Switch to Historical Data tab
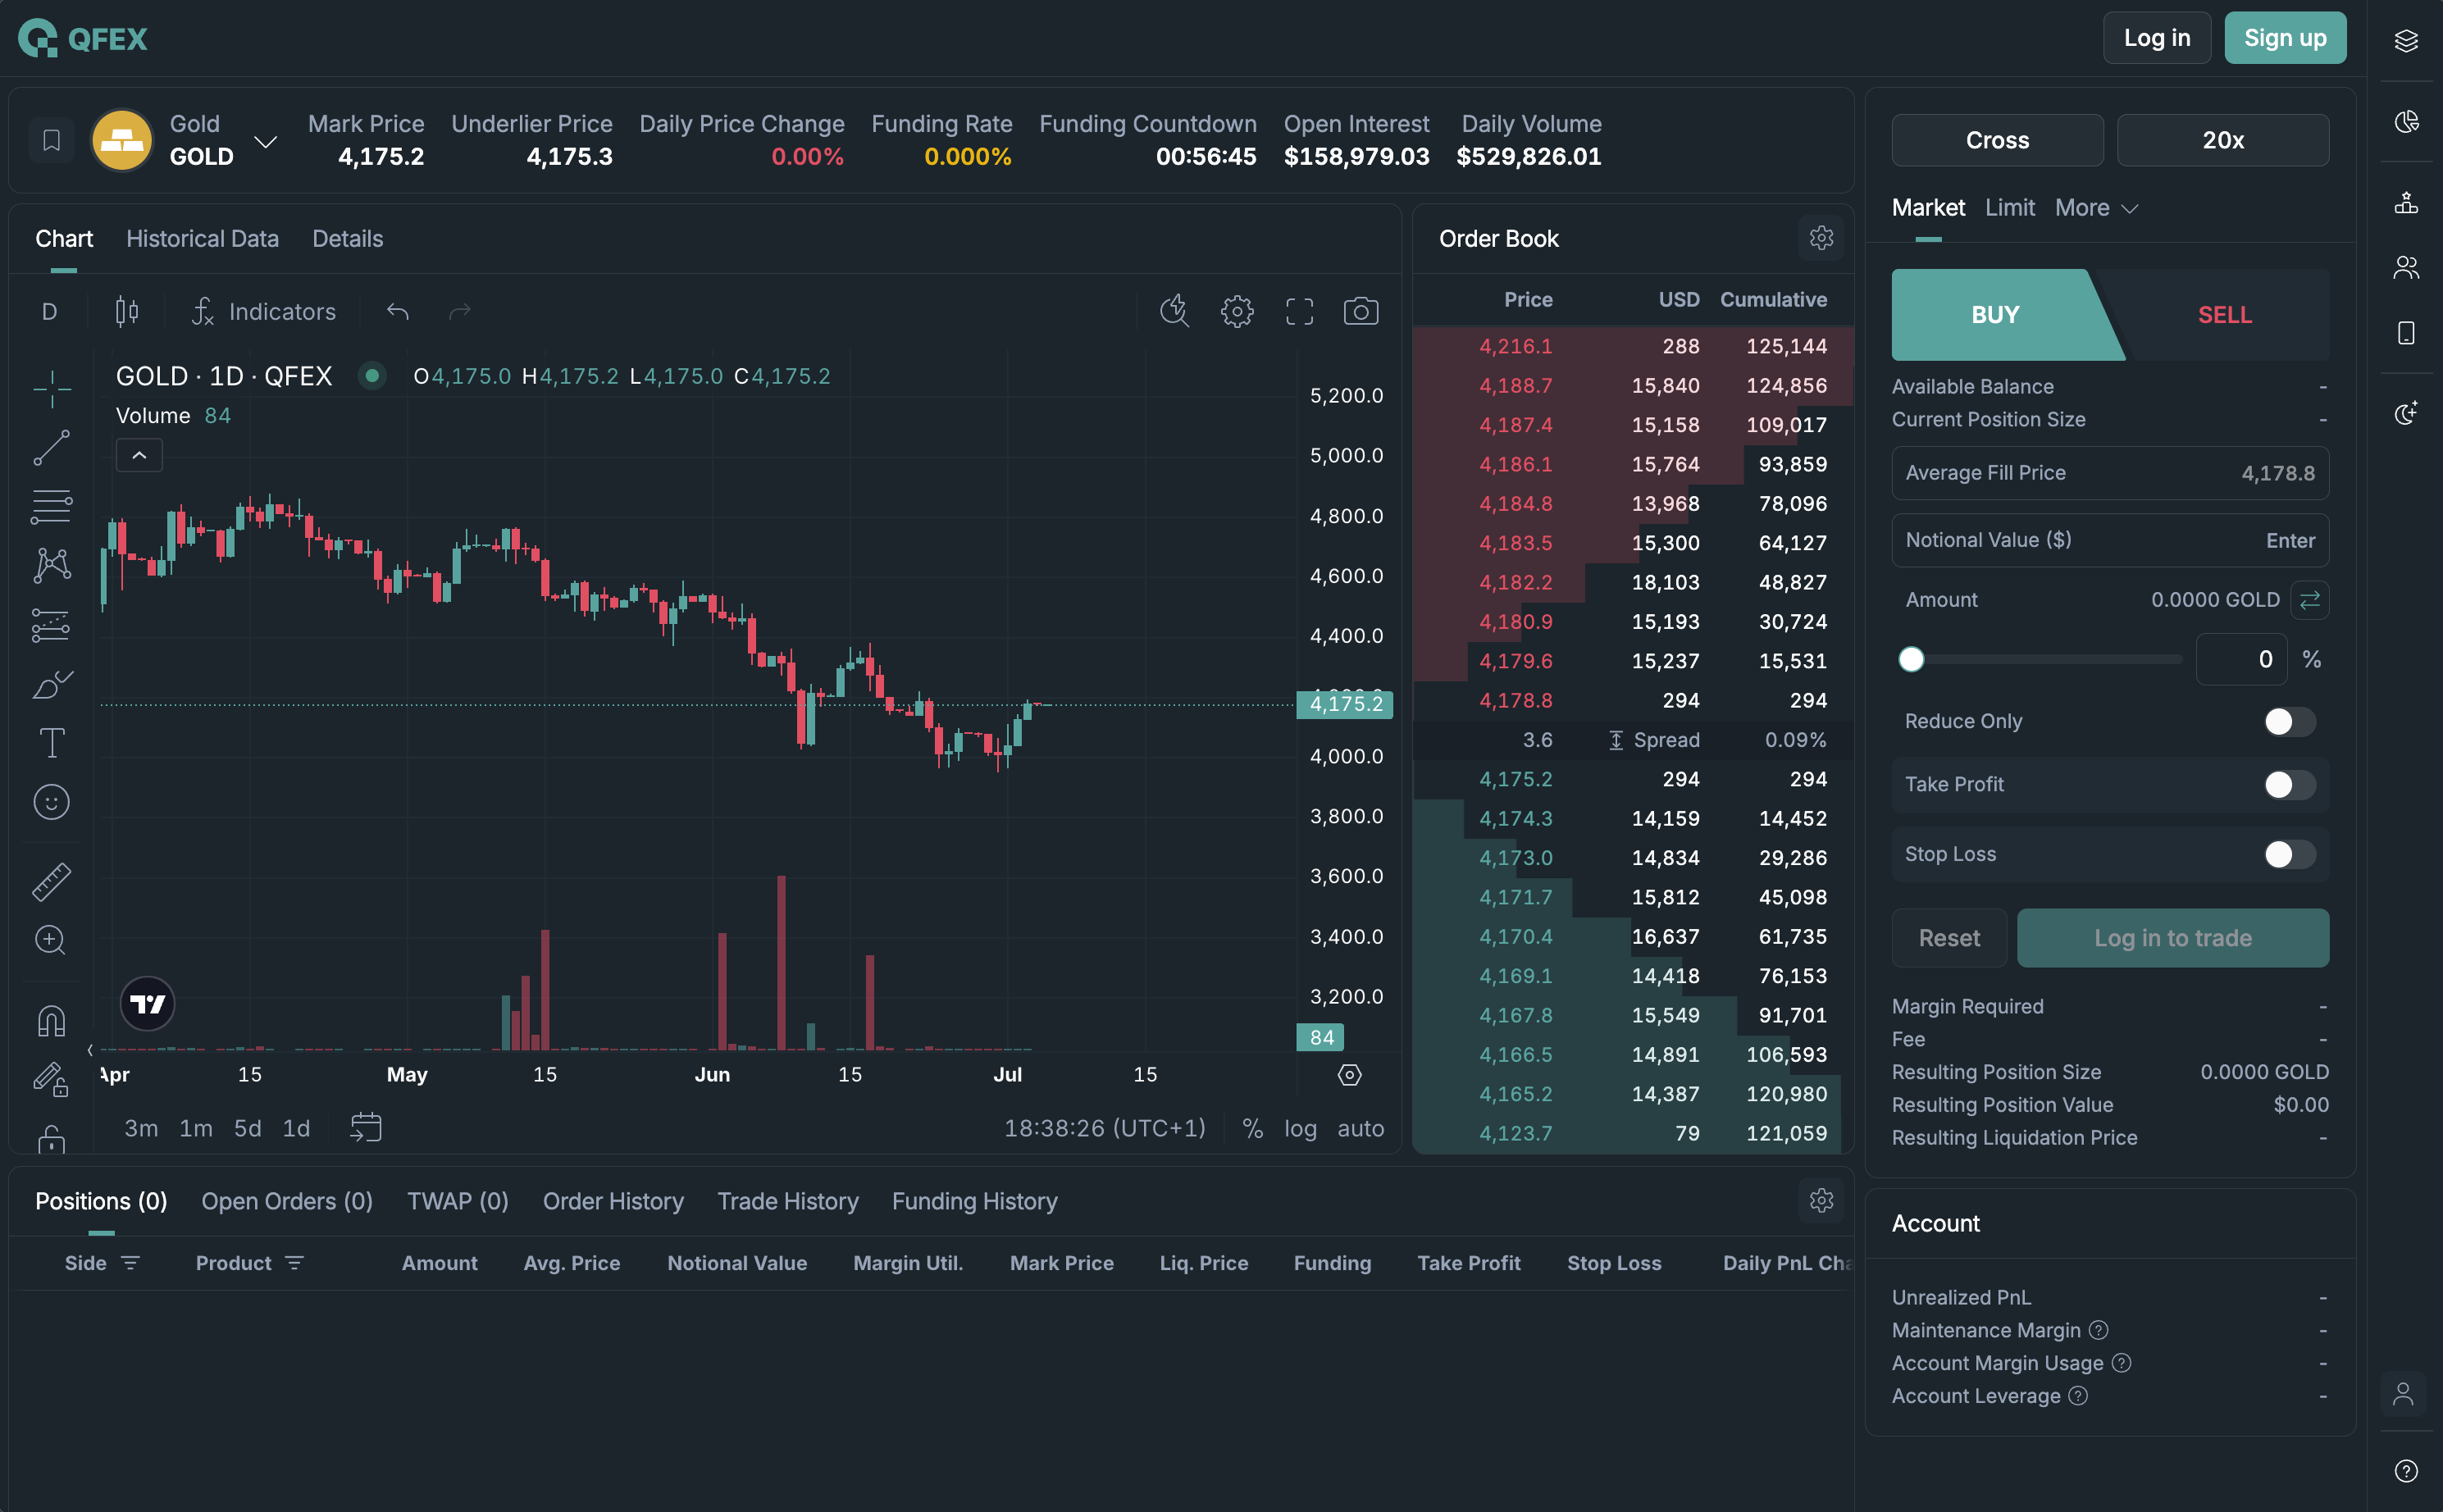 coord(202,239)
